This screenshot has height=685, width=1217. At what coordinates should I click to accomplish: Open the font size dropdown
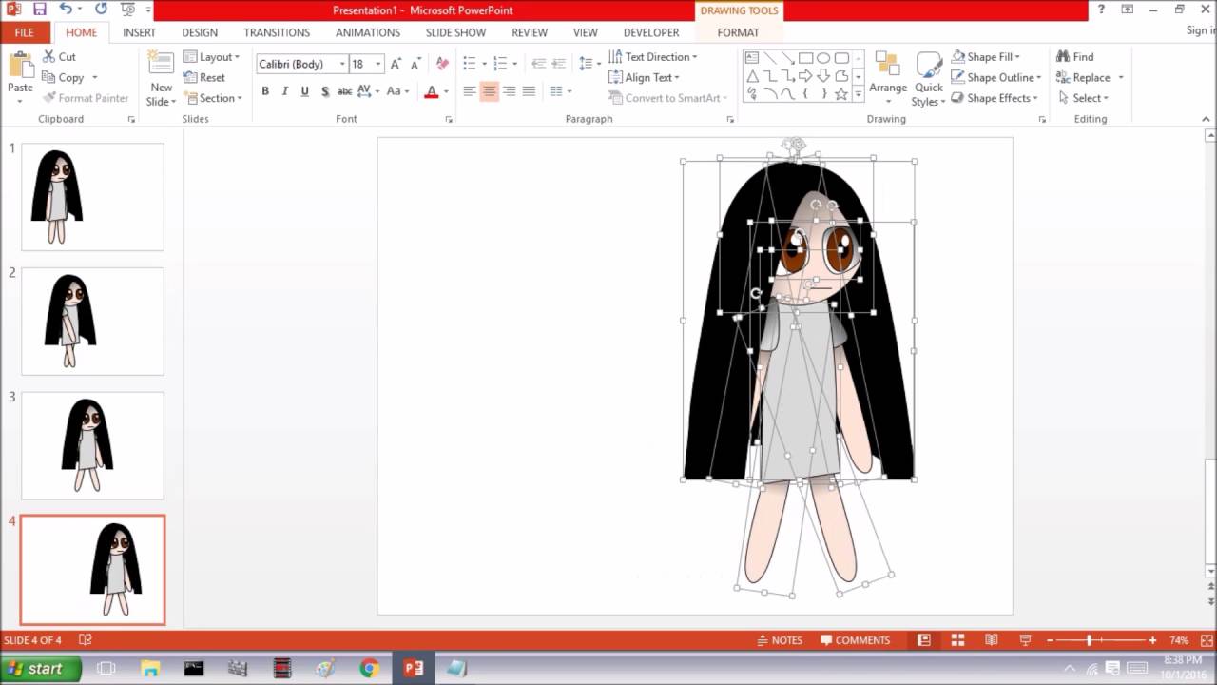pyautogui.click(x=378, y=64)
